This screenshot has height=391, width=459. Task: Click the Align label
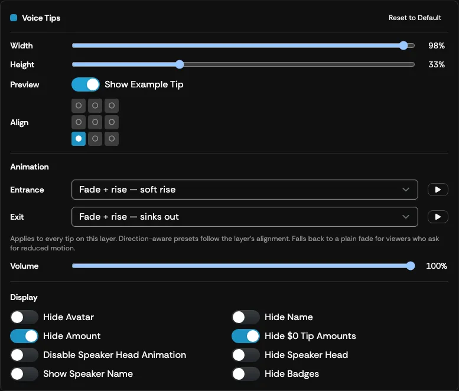pos(19,122)
